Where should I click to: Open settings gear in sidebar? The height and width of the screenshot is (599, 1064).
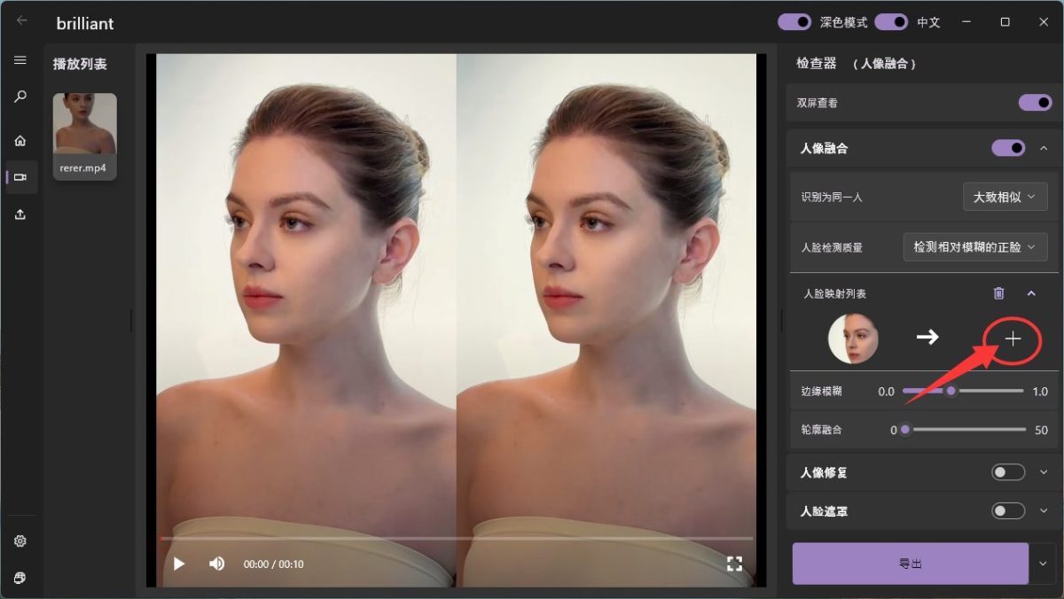[x=20, y=541]
